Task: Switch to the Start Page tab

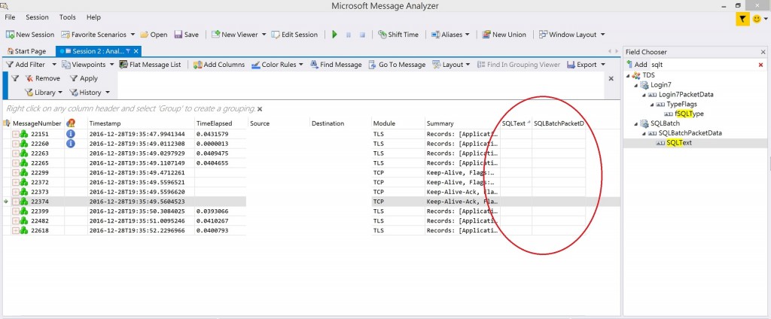Action: [27, 51]
